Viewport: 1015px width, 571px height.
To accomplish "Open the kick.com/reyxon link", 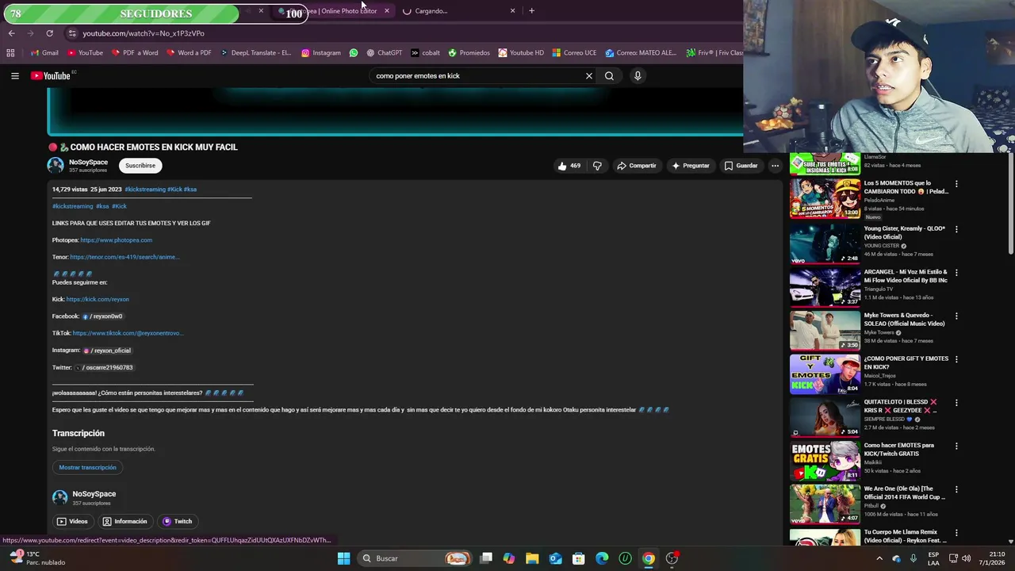I will 98,300.
